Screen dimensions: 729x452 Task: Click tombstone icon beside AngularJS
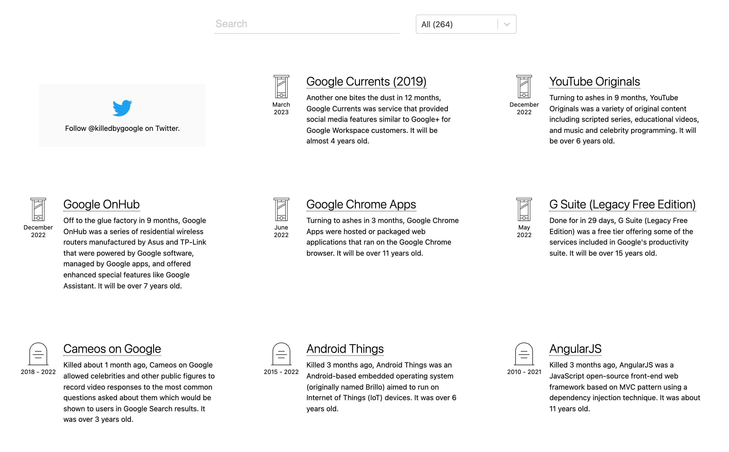524,354
